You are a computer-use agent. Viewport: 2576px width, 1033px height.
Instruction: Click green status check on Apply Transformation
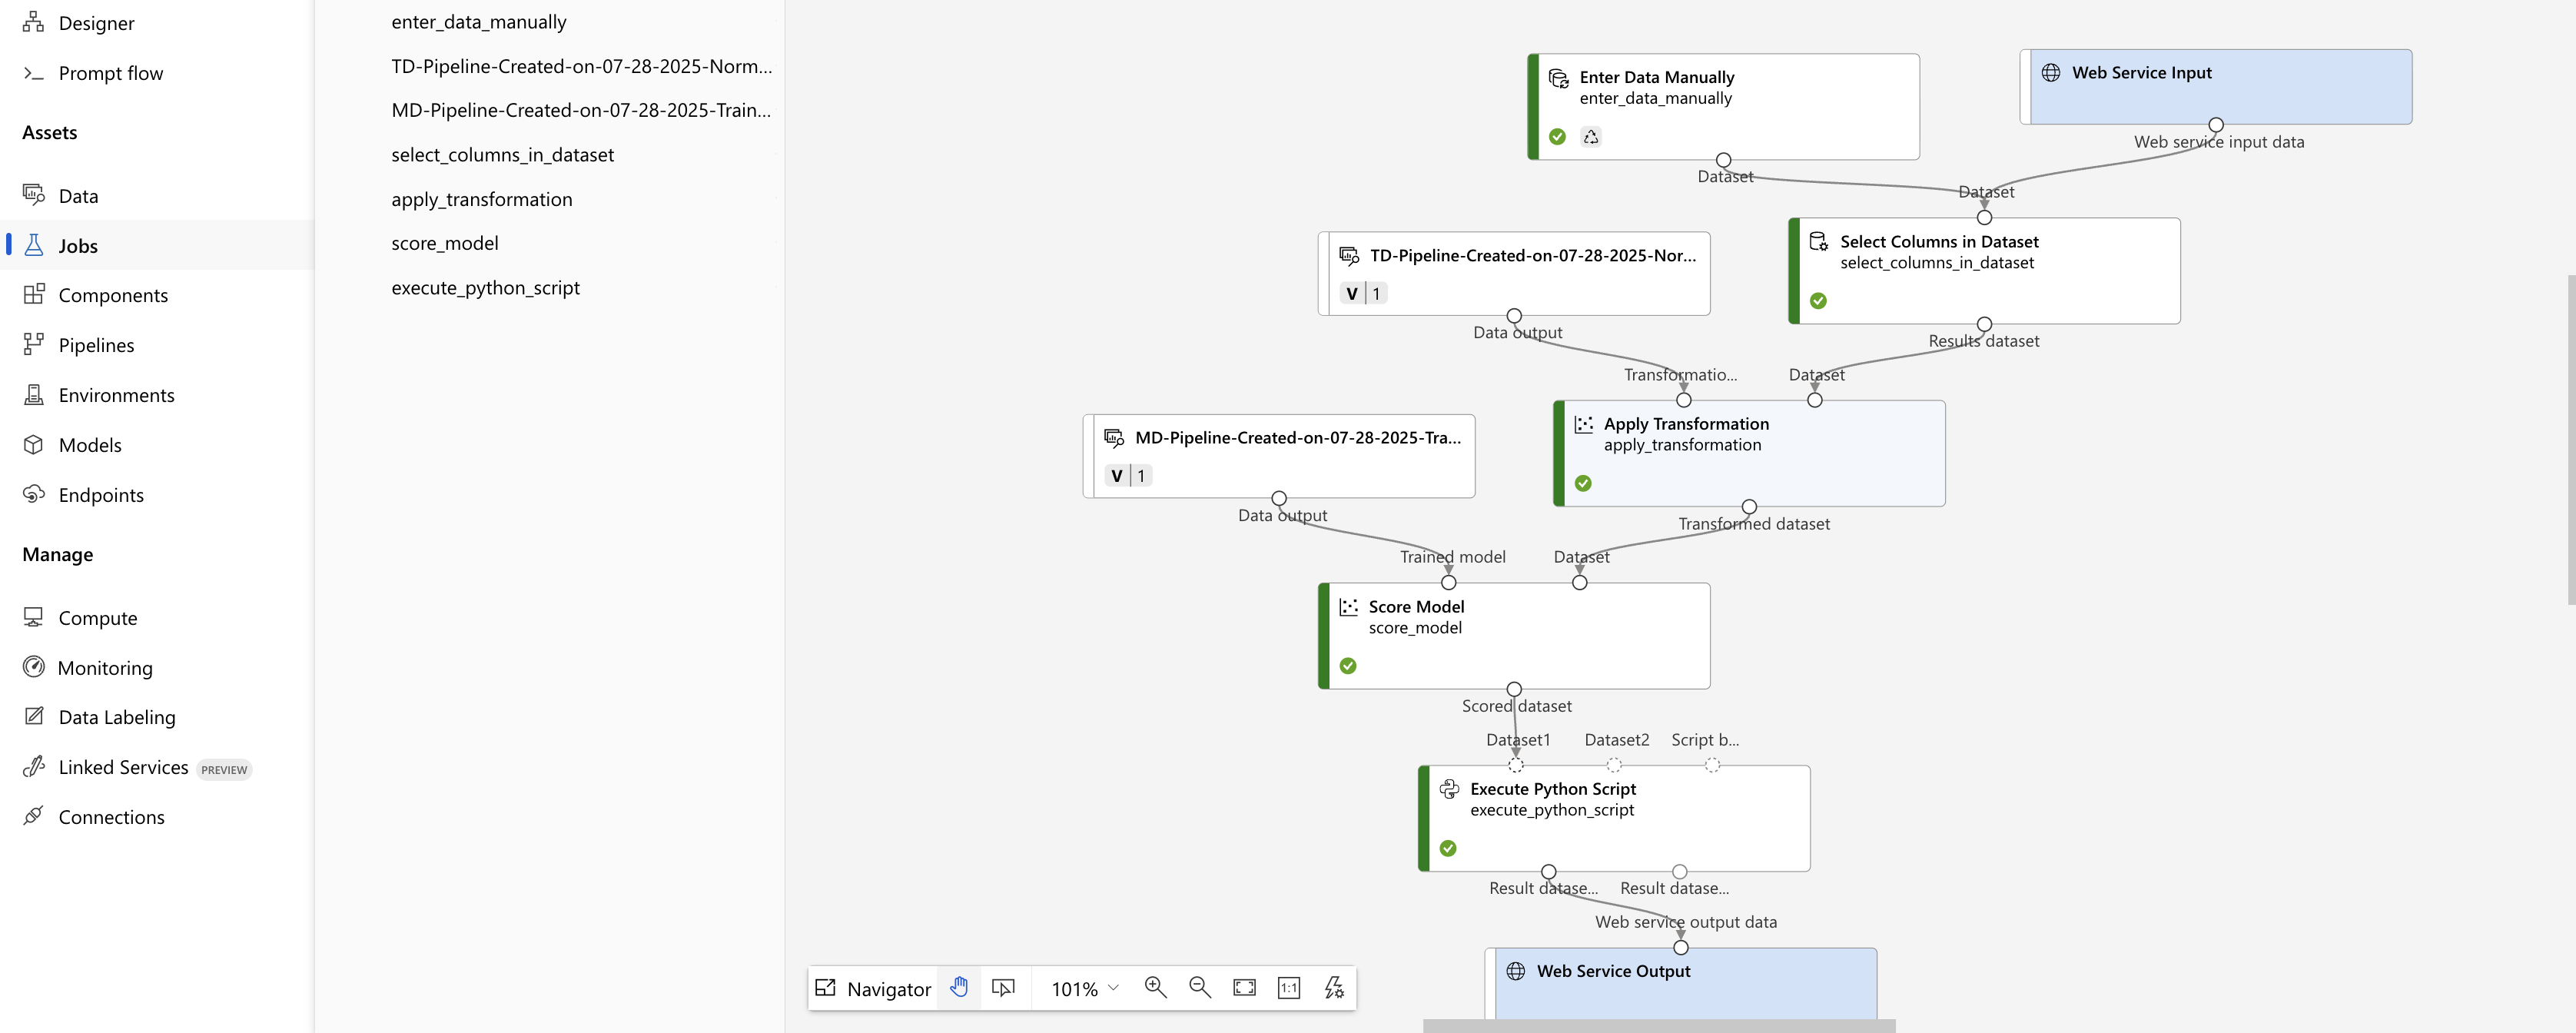[x=1583, y=484]
